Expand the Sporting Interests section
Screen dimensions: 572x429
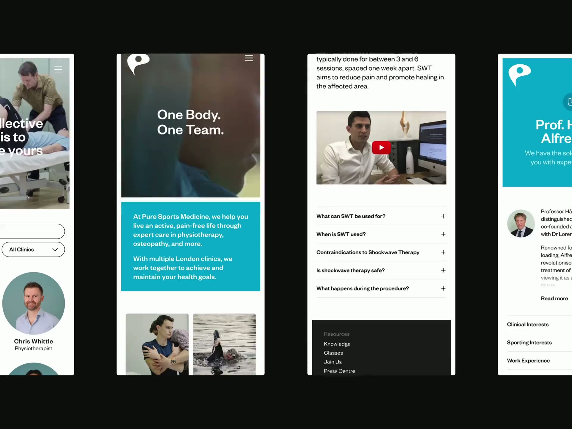(x=540, y=343)
